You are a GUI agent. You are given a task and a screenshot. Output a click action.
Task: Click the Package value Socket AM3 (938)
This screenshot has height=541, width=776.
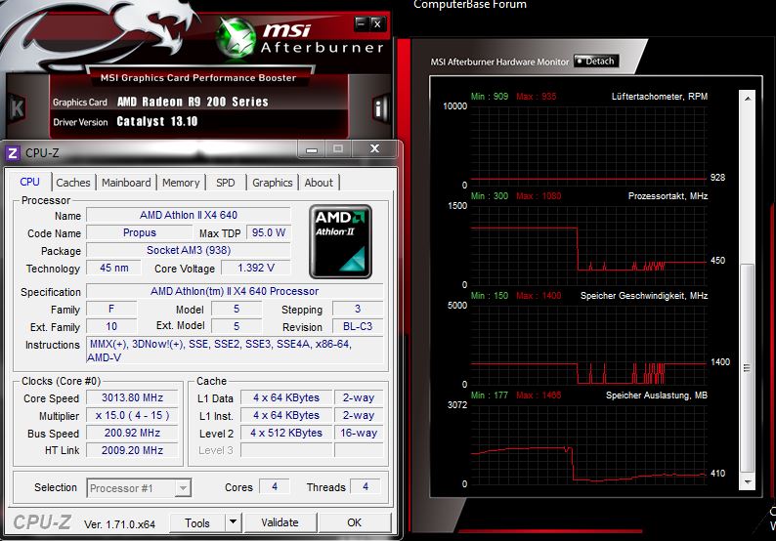[x=189, y=250]
